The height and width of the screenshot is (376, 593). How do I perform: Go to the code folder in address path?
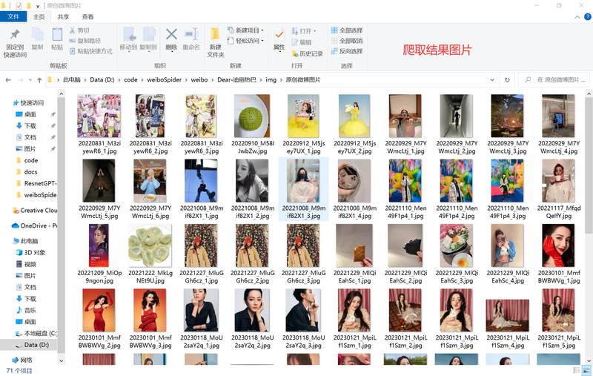(130, 80)
